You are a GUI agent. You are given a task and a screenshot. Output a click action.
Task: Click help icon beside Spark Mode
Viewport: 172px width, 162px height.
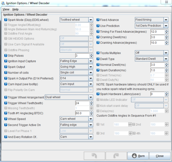pyautogui.click(x=6, y=20)
